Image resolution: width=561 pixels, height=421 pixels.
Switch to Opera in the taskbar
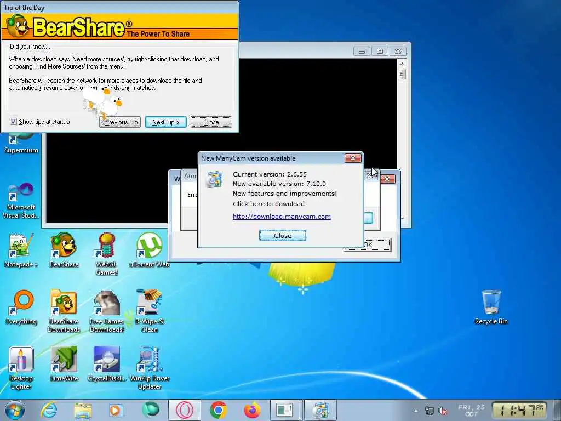[x=184, y=410]
